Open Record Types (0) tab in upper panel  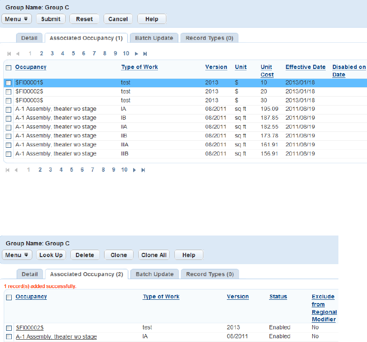(210, 38)
